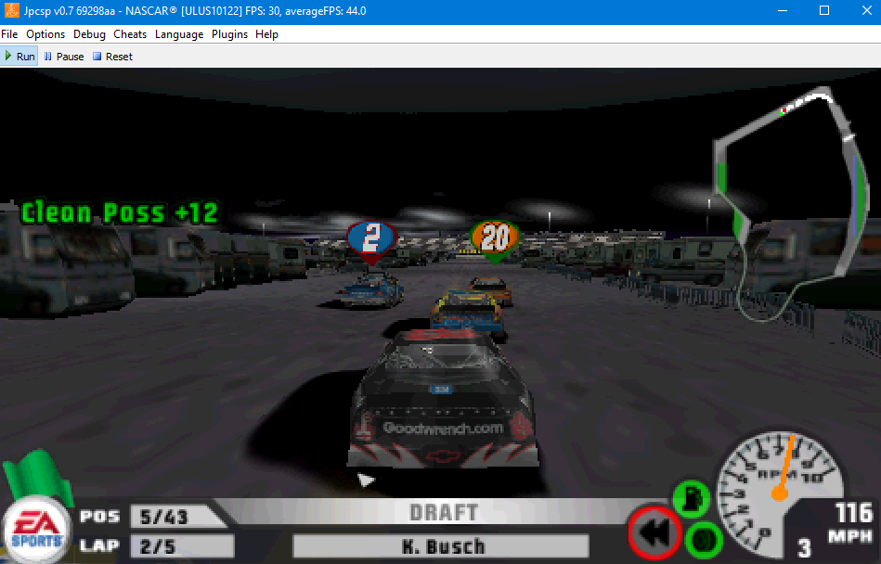
Task: Click the LAP label
Action: (x=99, y=545)
